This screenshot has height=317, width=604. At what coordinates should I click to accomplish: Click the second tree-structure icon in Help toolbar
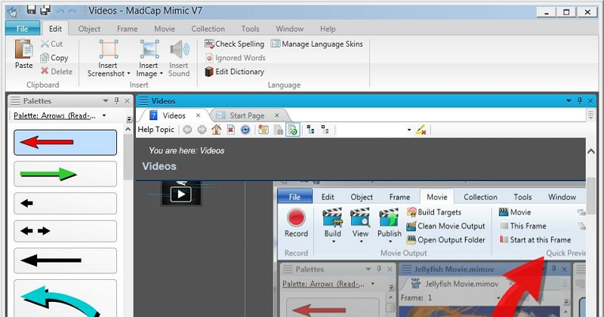pyautogui.click(x=325, y=130)
